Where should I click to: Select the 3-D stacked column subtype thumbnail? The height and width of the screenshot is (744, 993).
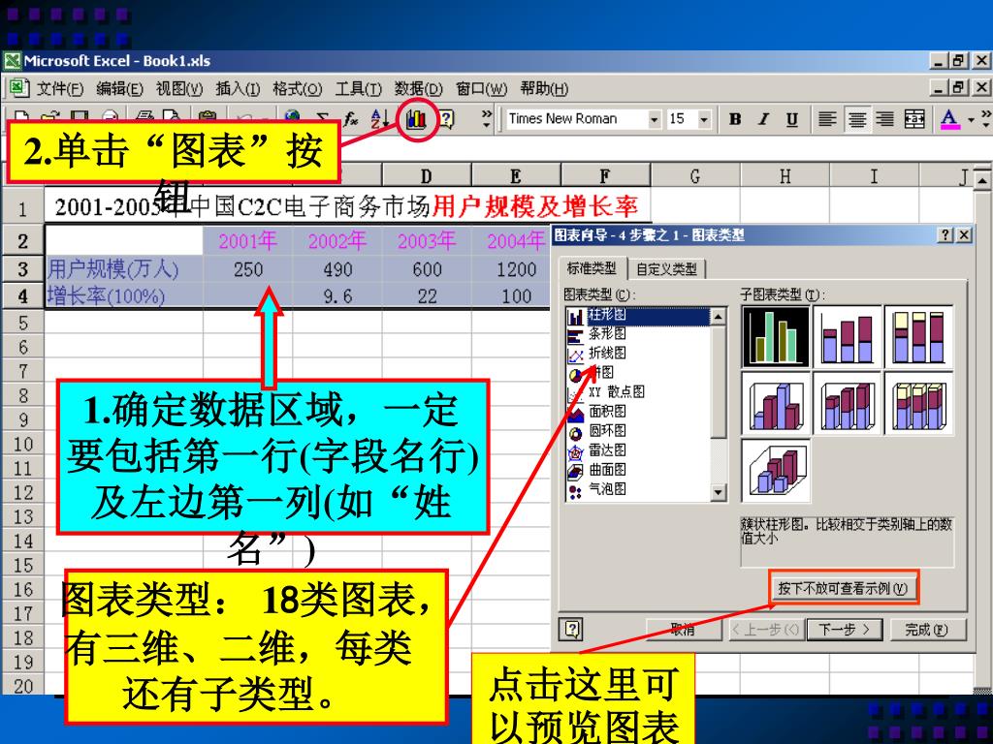point(847,404)
